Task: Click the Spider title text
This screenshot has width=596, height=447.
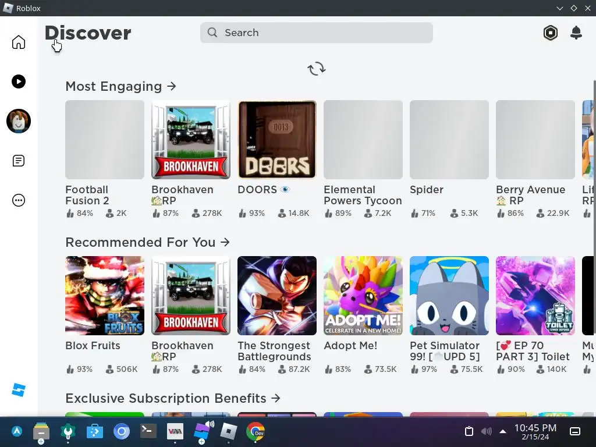Action: coord(427,190)
